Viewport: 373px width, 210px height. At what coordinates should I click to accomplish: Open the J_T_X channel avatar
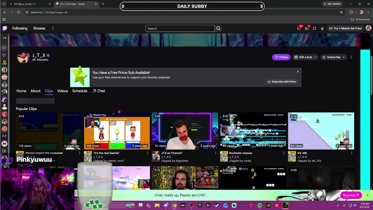coord(23,57)
